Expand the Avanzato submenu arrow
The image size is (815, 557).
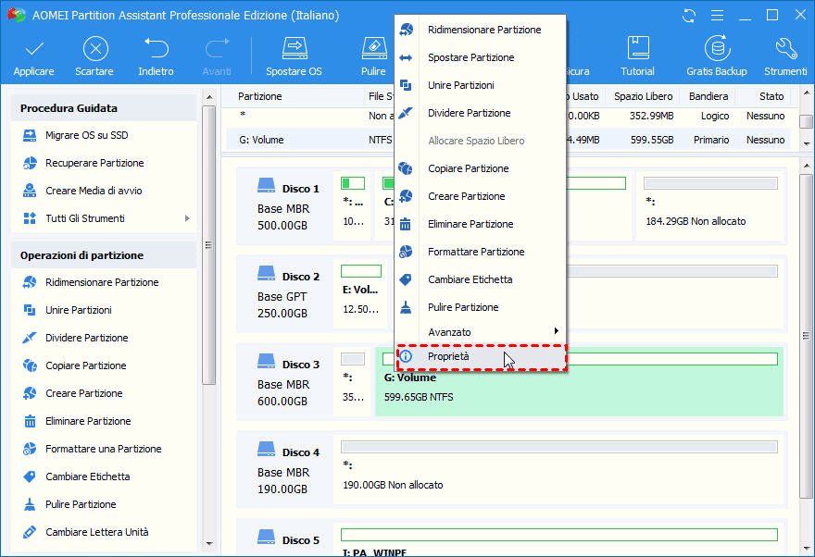557,331
